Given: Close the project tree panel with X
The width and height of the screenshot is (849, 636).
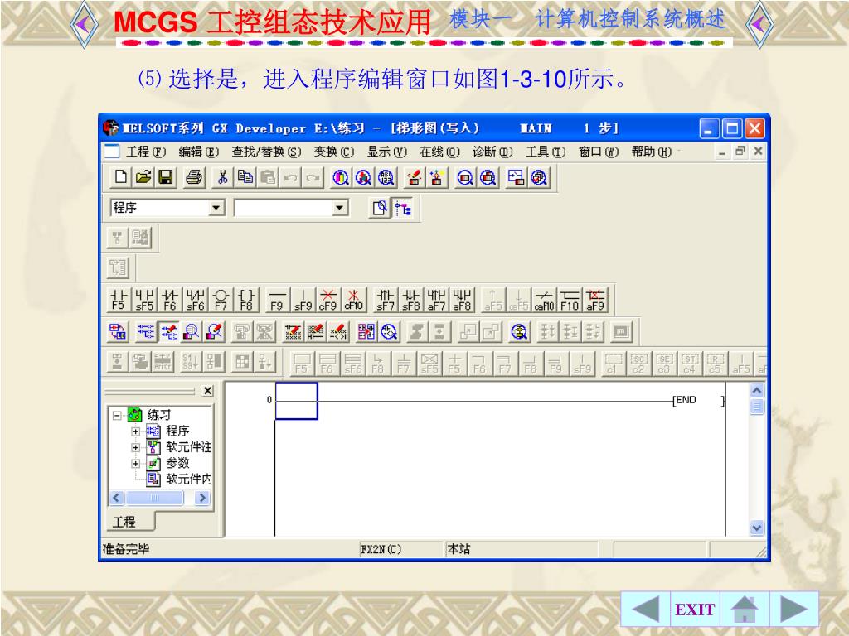Looking at the screenshot, I should [x=208, y=391].
